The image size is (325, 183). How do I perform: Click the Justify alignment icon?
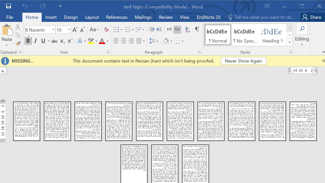(x=139, y=41)
